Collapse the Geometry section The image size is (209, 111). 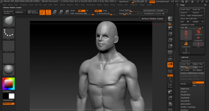click(186, 61)
